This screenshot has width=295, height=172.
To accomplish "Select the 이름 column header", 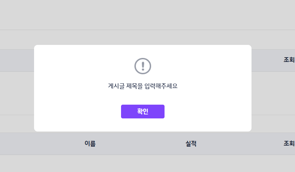I will pyautogui.click(x=90, y=144).
